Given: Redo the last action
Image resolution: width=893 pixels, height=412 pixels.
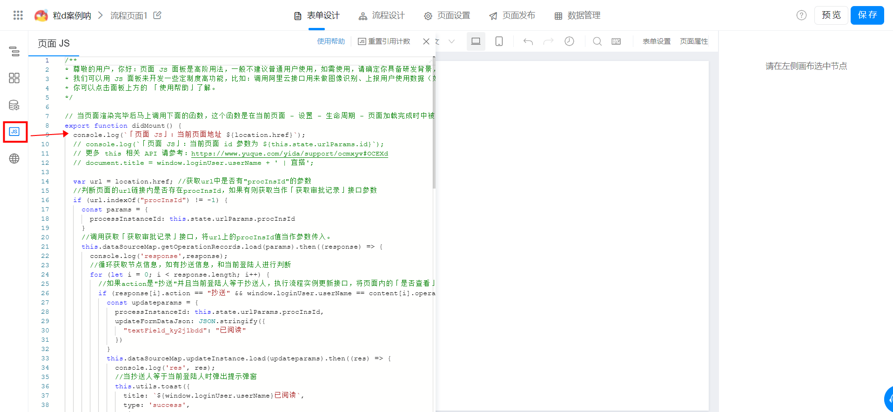Looking at the screenshot, I should 549,41.
